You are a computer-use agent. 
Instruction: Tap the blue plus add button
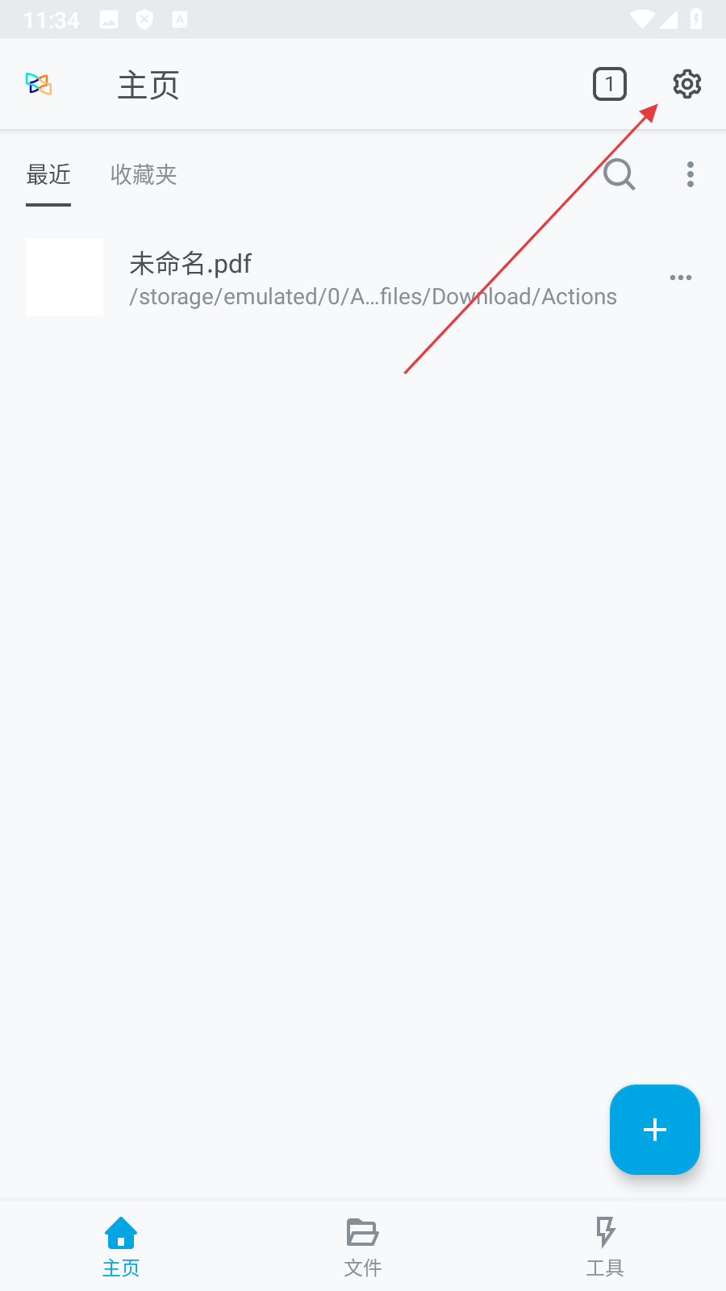click(655, 1130)
